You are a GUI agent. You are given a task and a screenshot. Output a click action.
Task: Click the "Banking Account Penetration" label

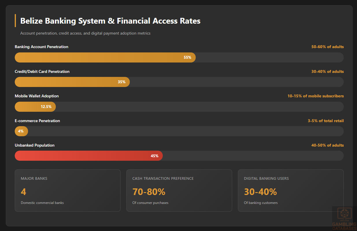point(42,47)
